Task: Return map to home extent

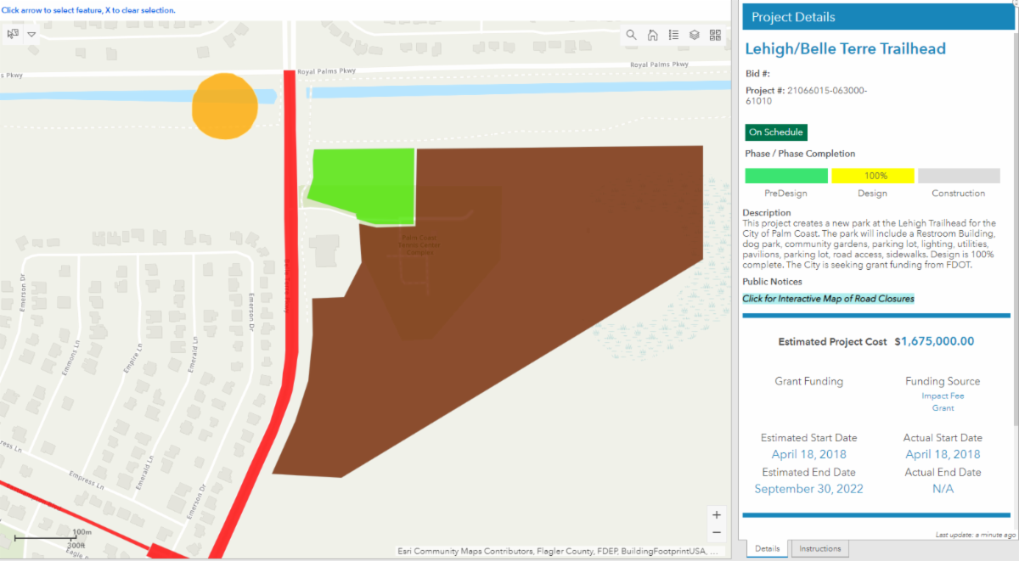Action: pyautogui.click(x=652, y=35)
